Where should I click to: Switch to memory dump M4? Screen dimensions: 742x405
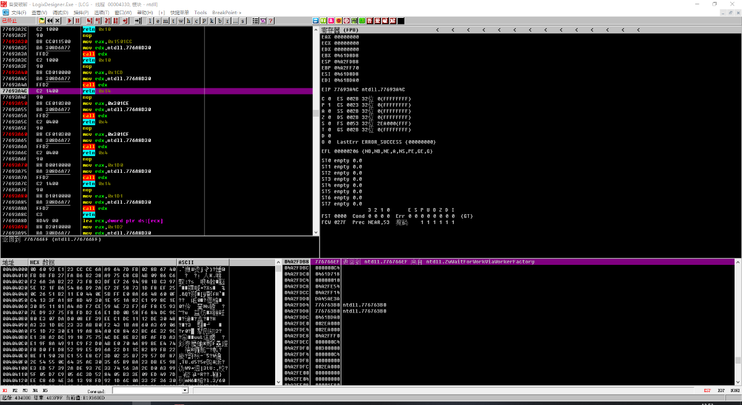[x=35, y=390]
